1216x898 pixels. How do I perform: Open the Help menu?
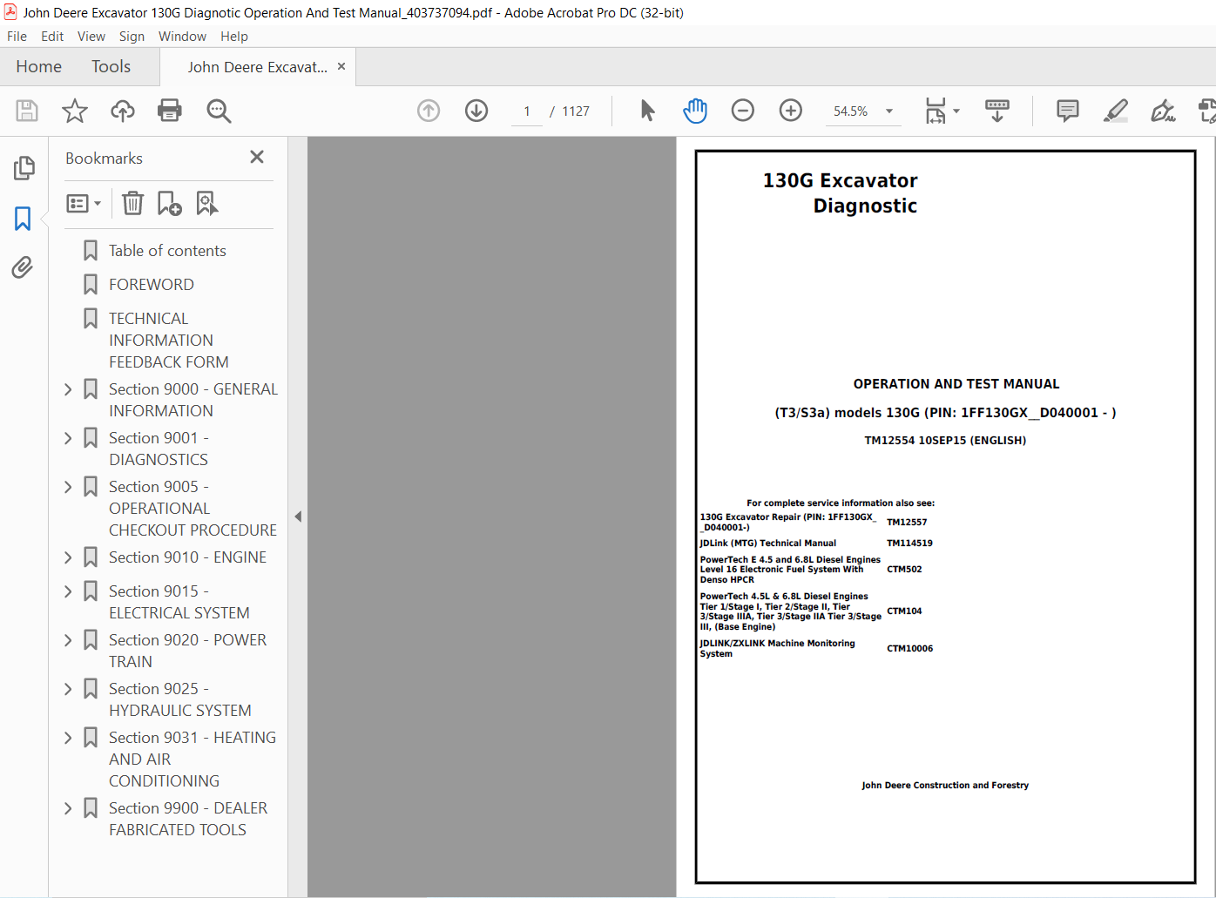234,37
